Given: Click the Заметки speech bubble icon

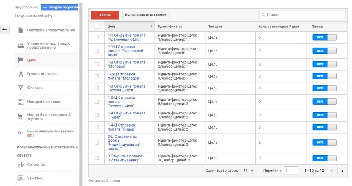Looking at the screenshot, I should pyautogui.click(x=20, y=178).
